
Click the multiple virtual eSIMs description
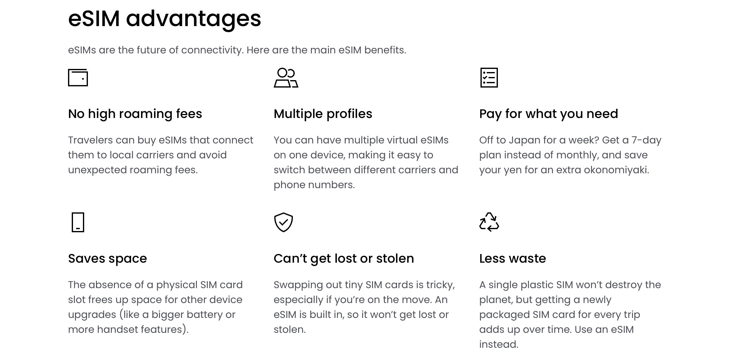click(366, 162)
